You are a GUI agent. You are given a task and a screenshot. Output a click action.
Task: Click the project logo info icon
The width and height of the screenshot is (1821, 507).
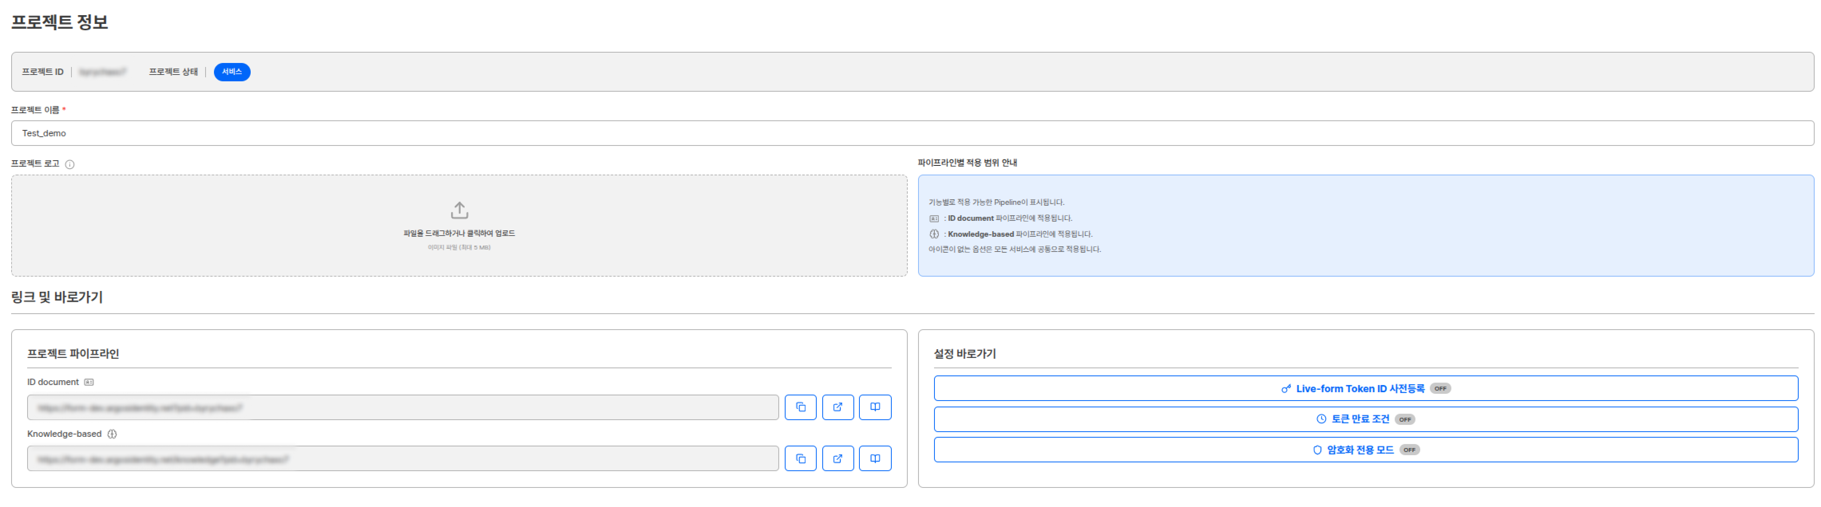tap(70, 165)
